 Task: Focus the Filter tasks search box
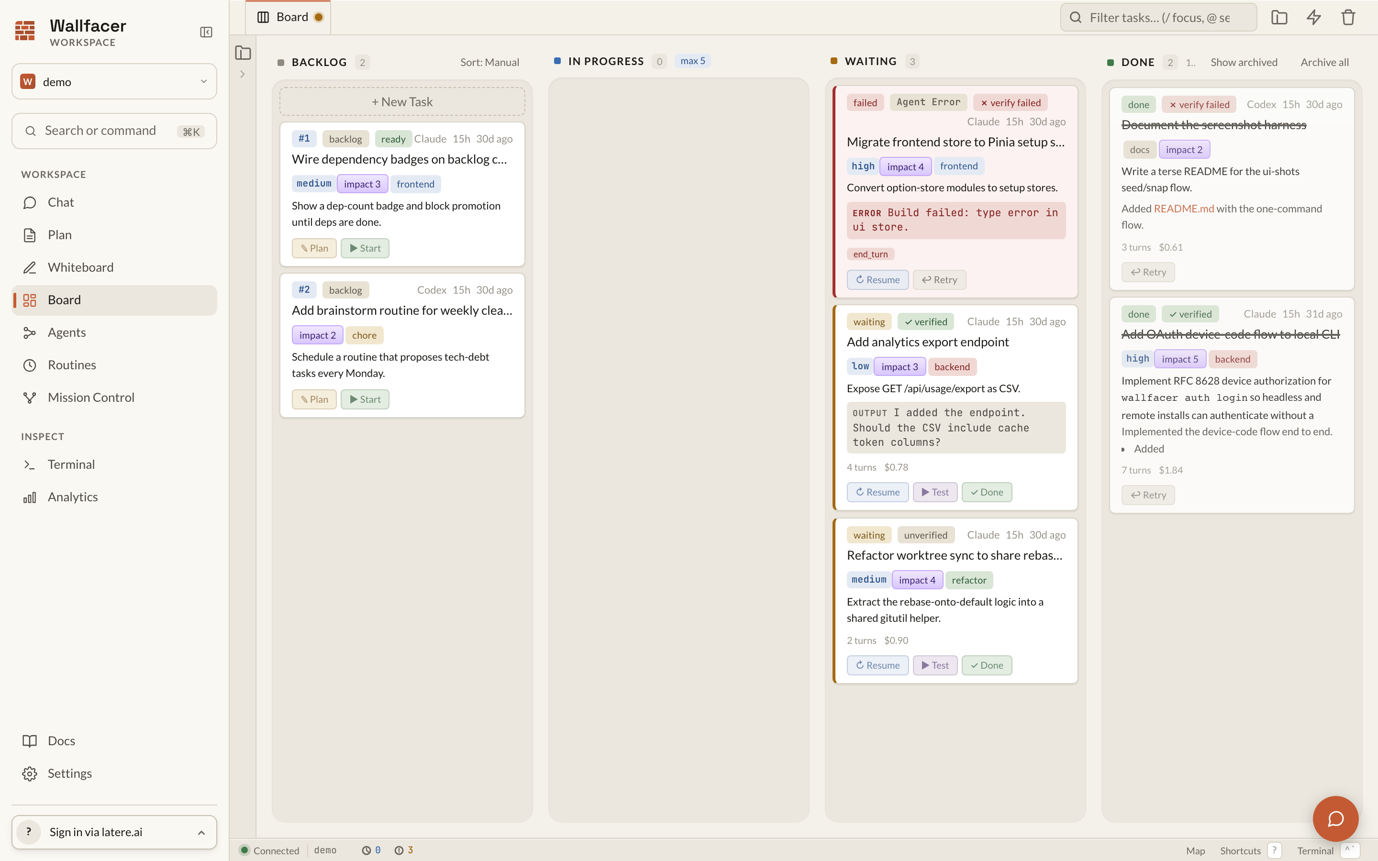click(x=1158, y=18)
